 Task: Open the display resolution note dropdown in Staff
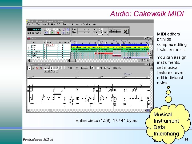(x=95, y=68)
